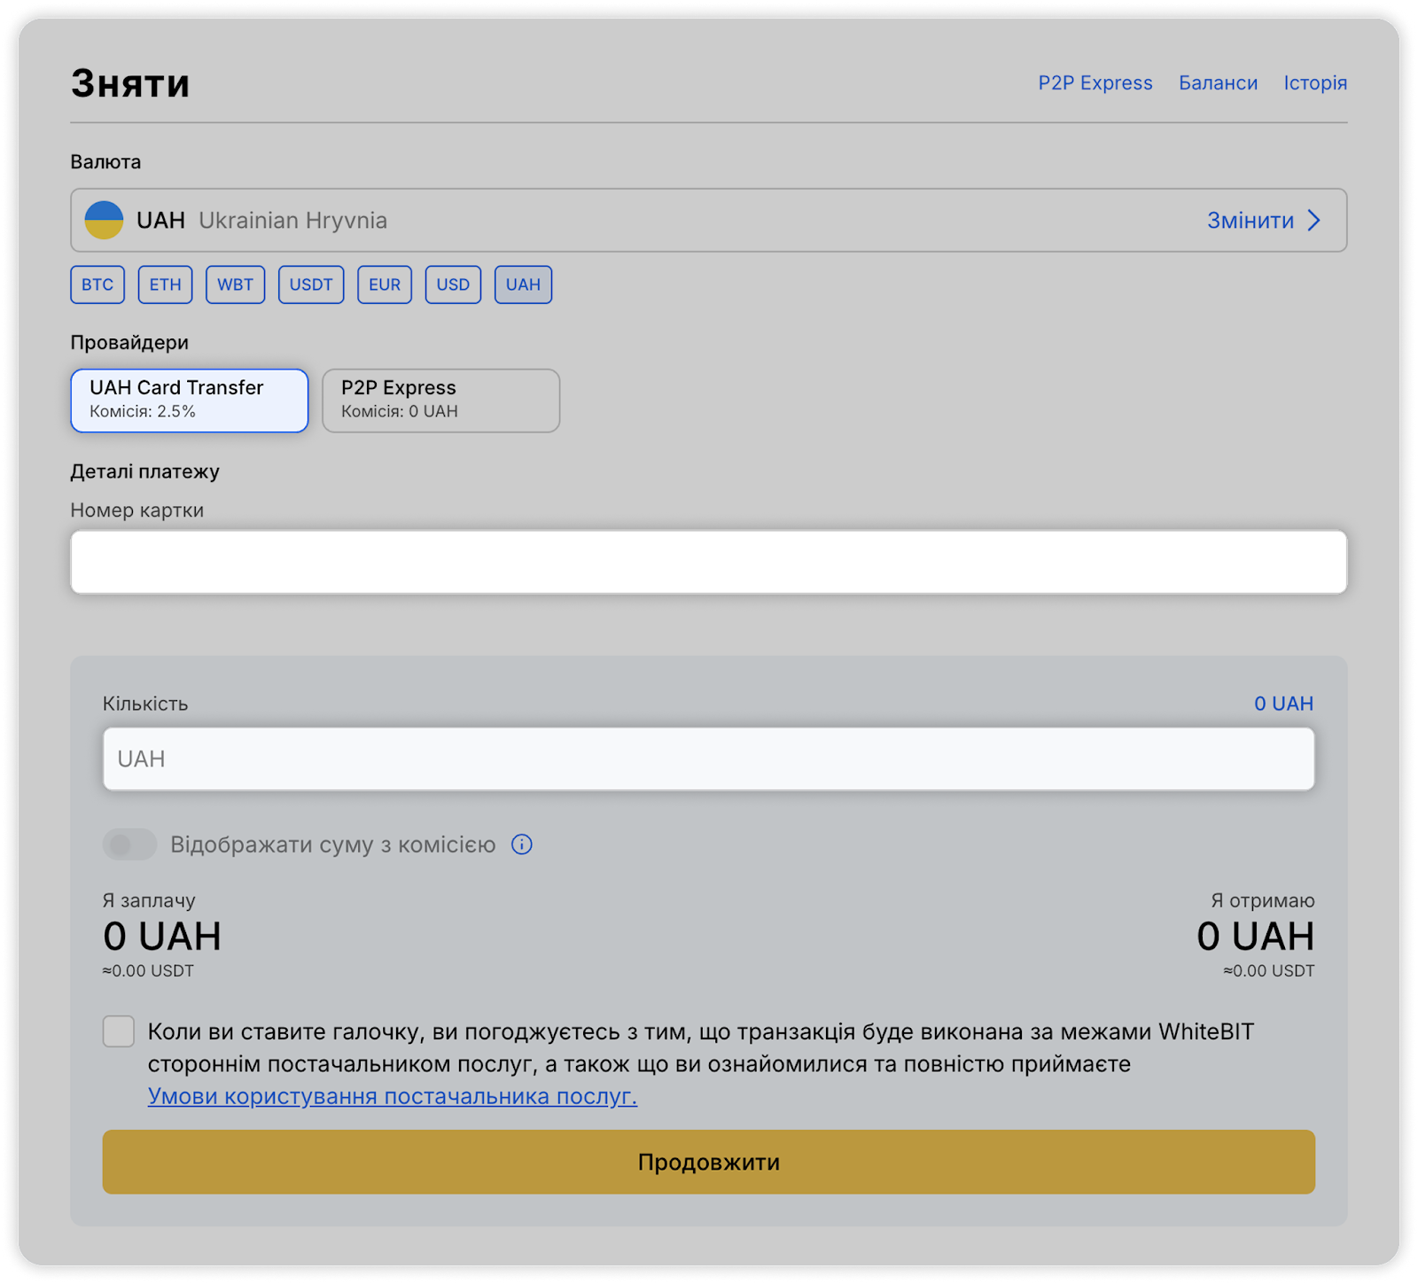
Task: Click Змінити to change currency
Action: (x=1250, y=221)
